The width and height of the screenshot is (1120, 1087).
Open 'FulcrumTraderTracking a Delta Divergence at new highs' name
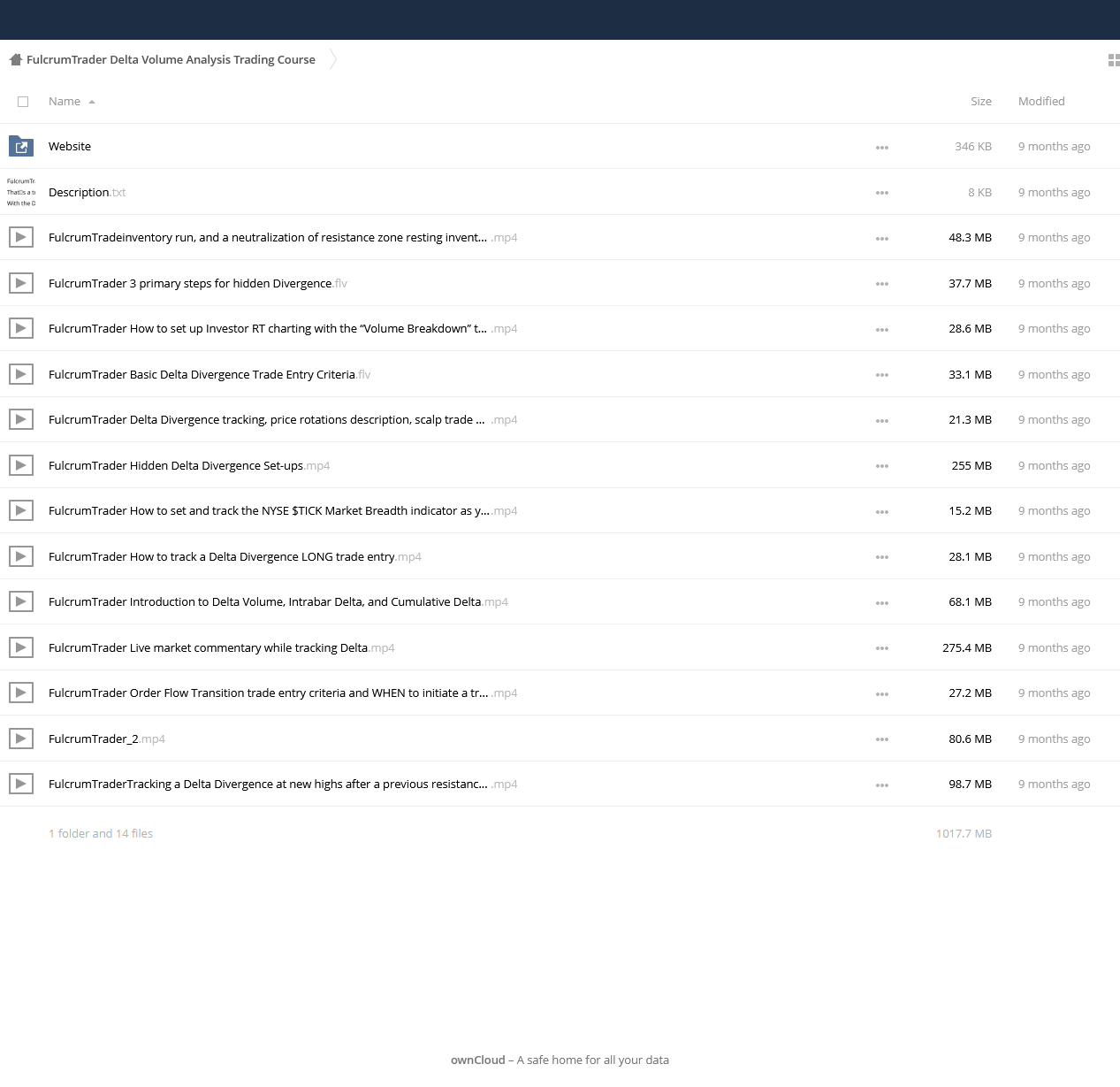click(283, 785)
